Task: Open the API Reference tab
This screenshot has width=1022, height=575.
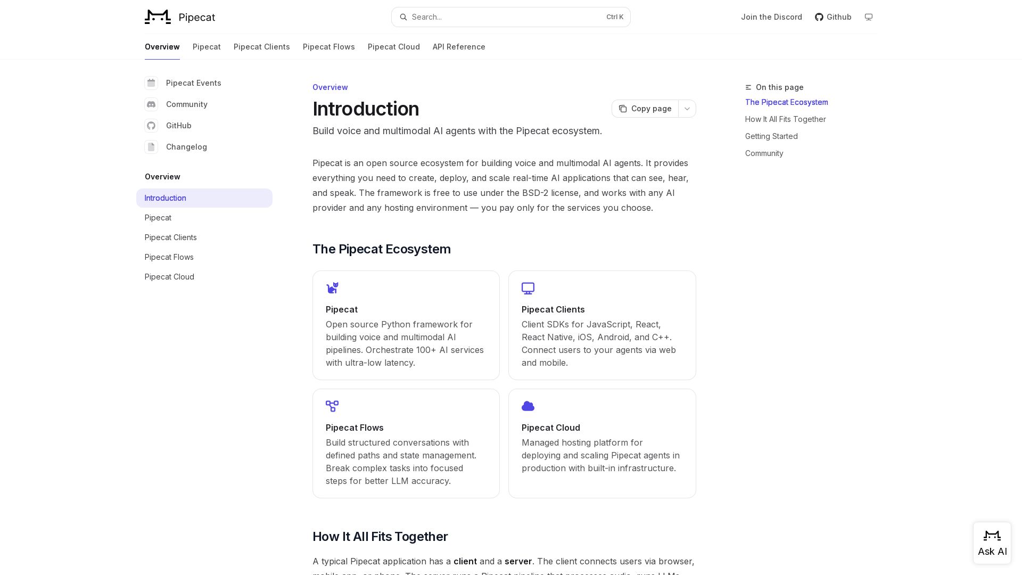Action: (x=459, y=47)
